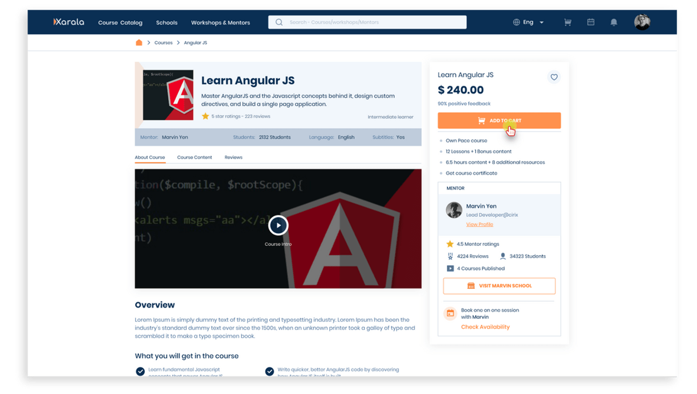Navigate home using the breadcrumb house icon
The image size is (697, 394).
click(139, 42)
